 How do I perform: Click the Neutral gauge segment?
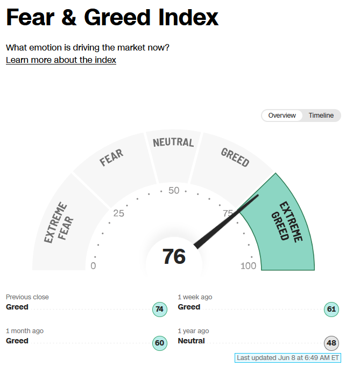(173, 155)
